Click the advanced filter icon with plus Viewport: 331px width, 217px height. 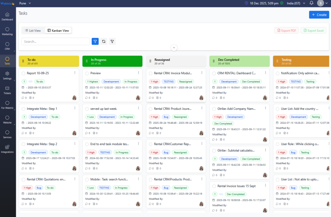click(112, 41)
